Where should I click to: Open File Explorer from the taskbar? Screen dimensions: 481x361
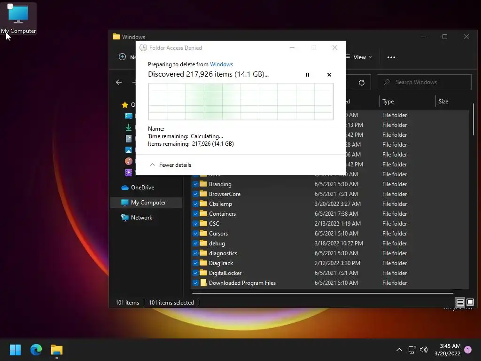pos(57,350)
